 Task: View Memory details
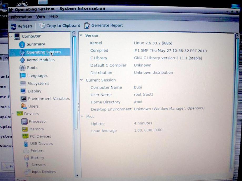click(37, 129)
